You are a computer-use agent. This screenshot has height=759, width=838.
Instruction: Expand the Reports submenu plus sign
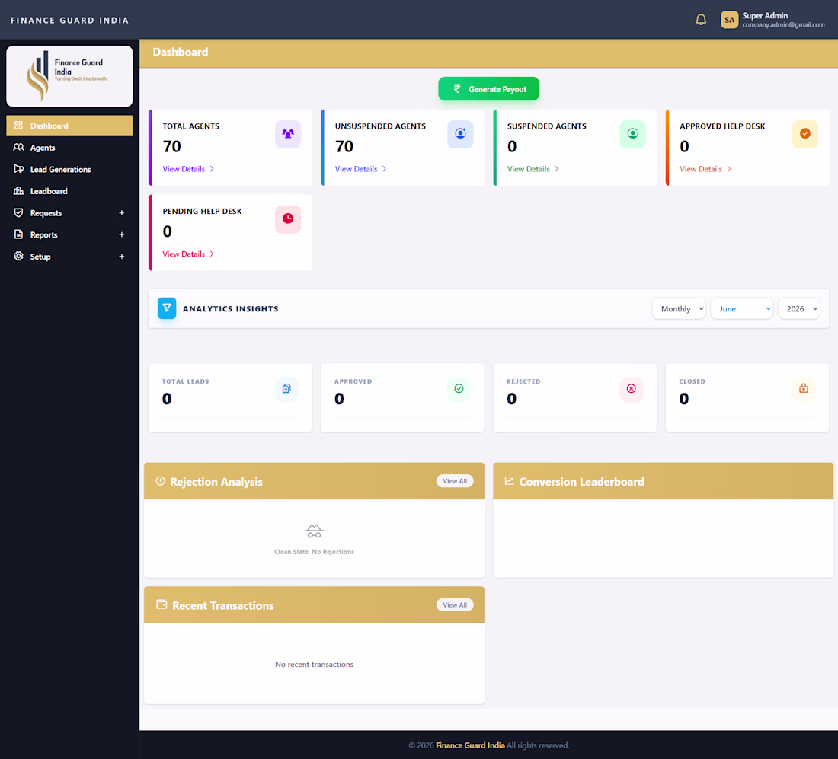(122, 234)
